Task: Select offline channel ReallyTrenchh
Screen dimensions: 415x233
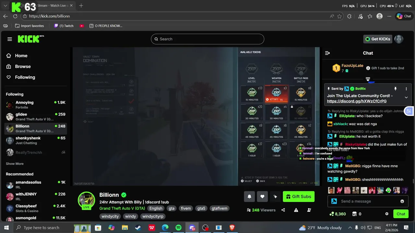Action: coord(36,152)
